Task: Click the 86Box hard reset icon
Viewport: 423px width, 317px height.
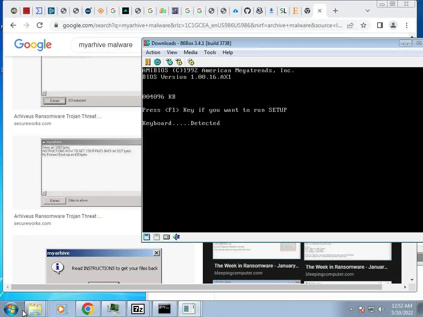Action: coord(157,62)
